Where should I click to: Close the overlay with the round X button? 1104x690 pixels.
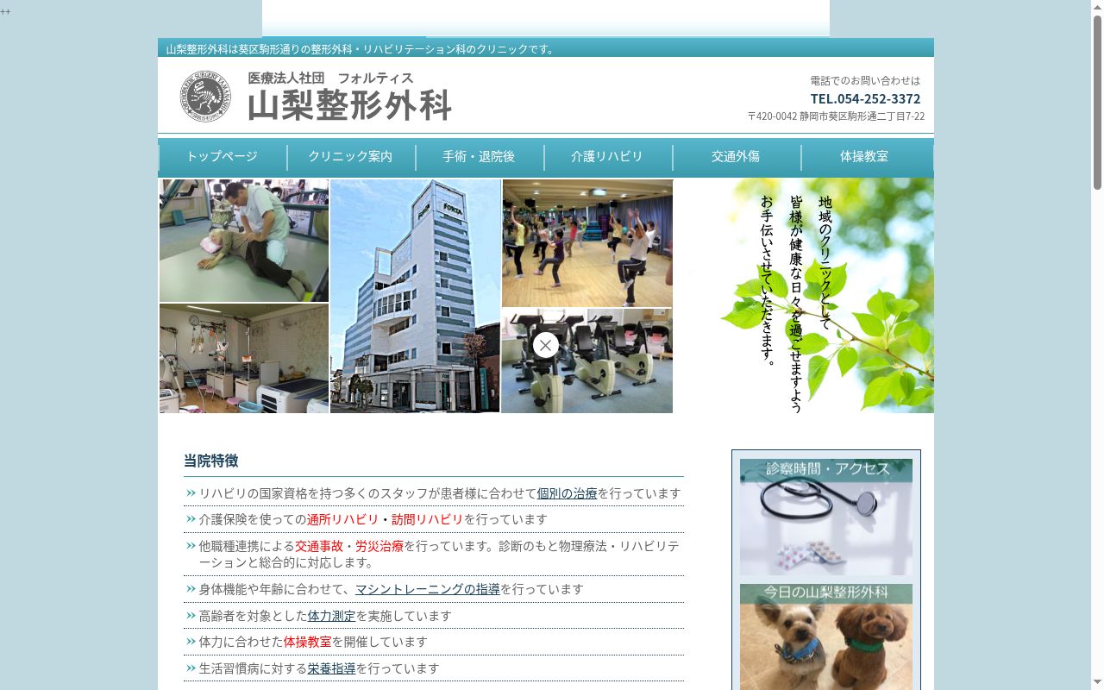[545, 345]
